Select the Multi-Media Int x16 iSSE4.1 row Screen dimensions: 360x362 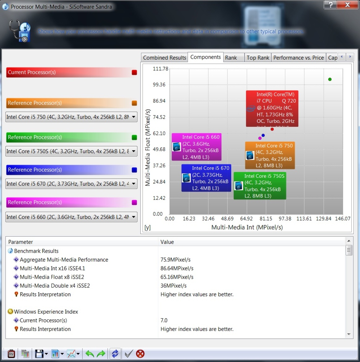pos(175,268)
